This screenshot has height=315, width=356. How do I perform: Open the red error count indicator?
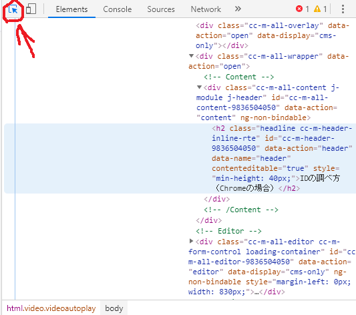click(x=302, y=9)
